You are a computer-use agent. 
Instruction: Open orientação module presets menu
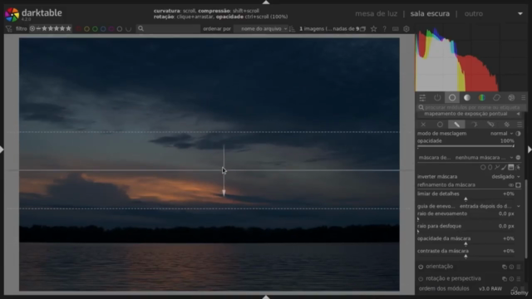(x=519, y=267)
